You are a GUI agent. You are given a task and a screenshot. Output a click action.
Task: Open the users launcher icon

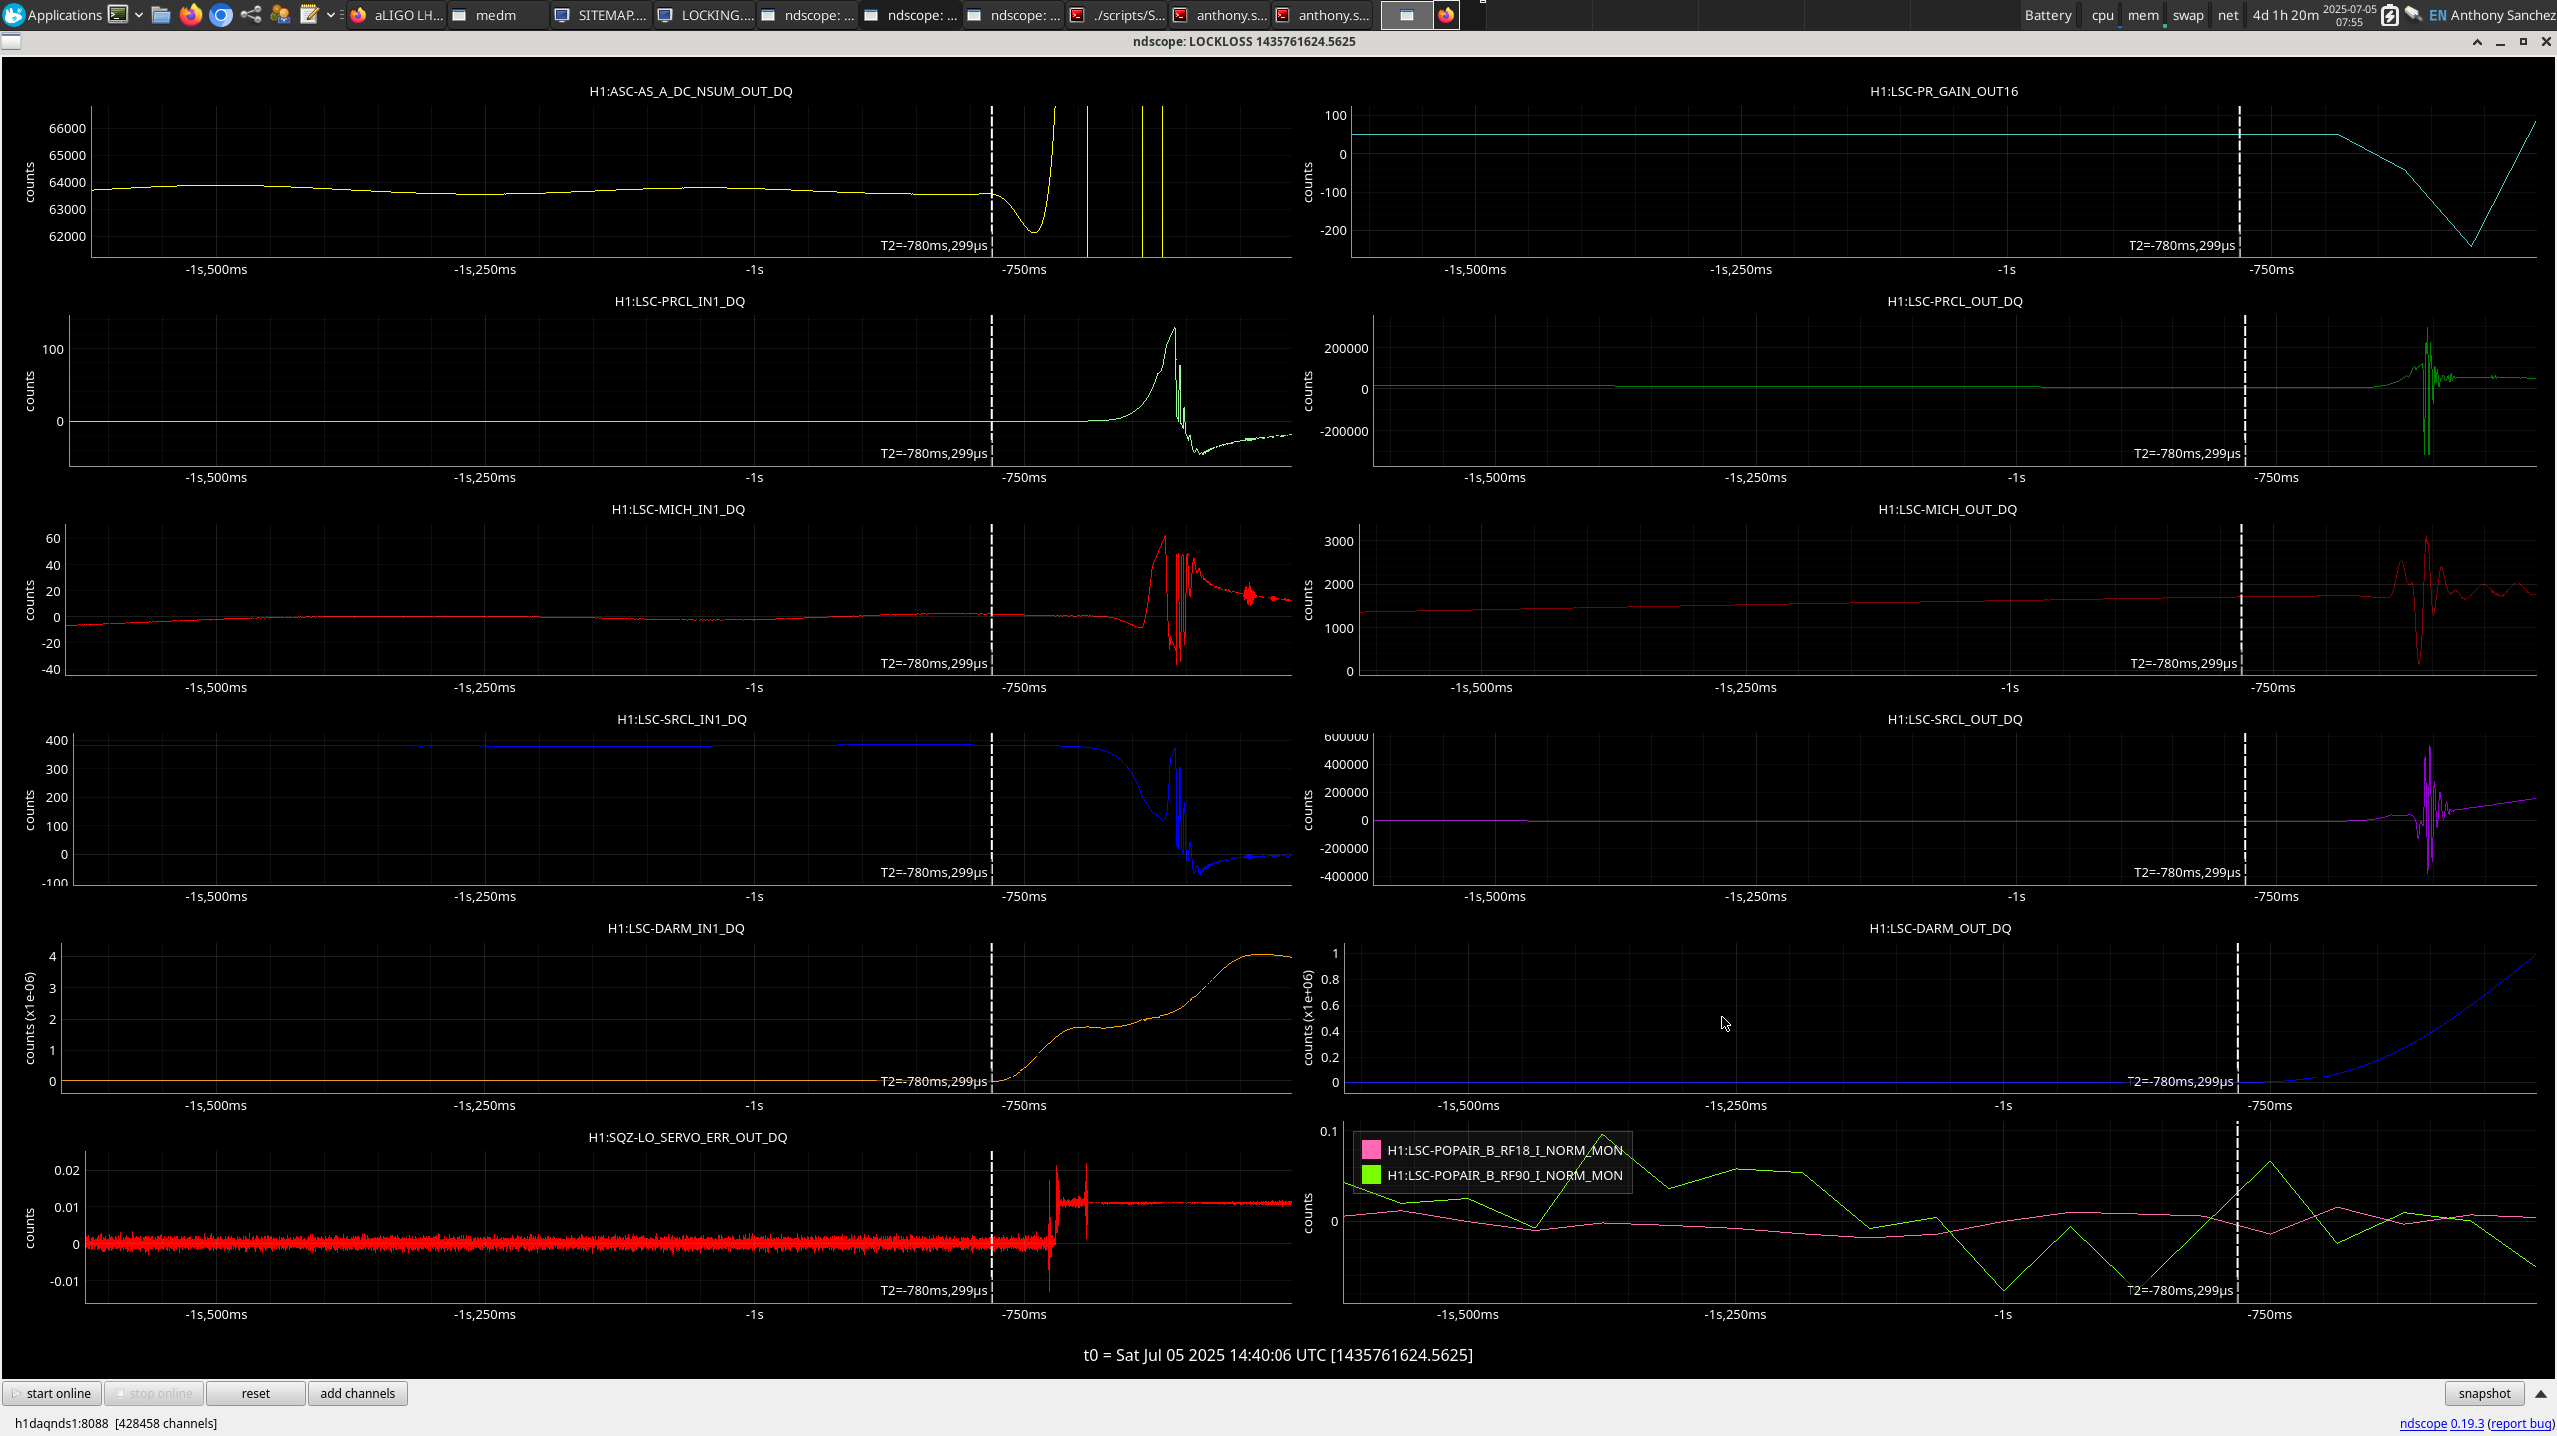pos(280,15)
